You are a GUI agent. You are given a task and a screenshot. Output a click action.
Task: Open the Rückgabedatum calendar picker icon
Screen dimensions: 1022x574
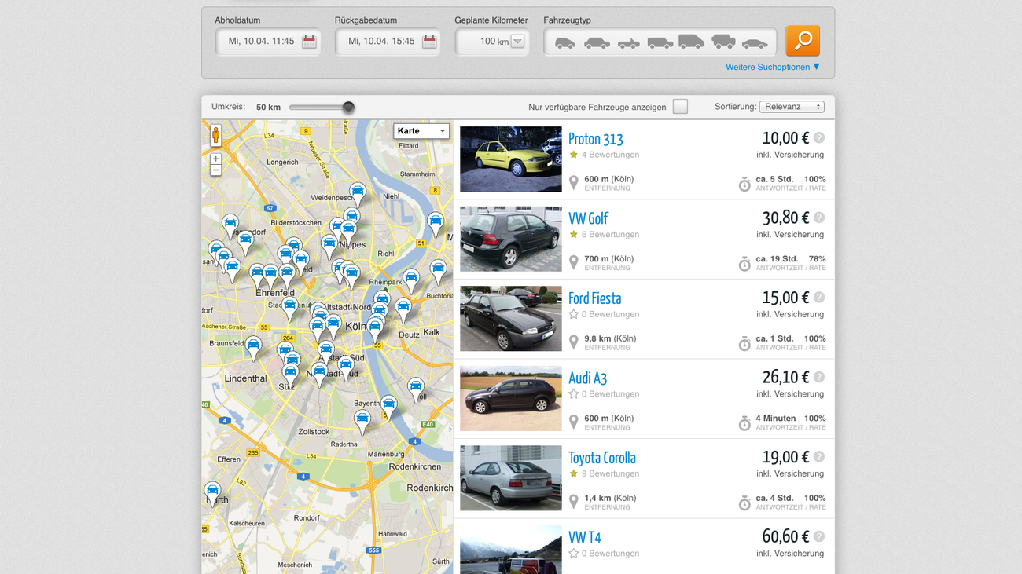[429, 42]
